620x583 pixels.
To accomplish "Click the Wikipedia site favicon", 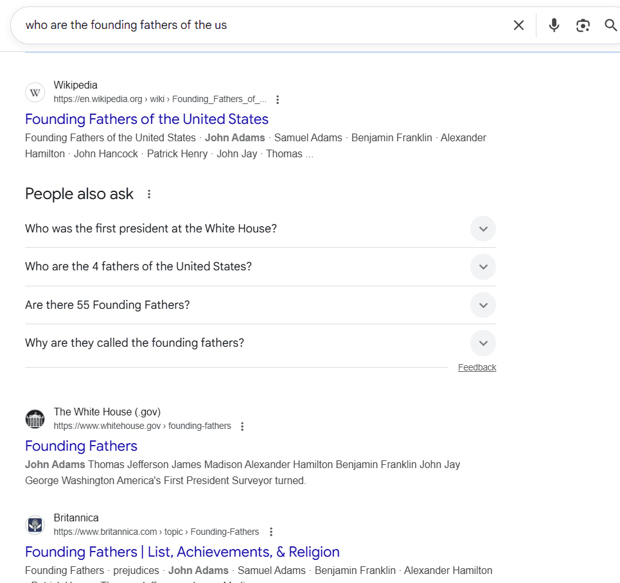I will [35, 92].
